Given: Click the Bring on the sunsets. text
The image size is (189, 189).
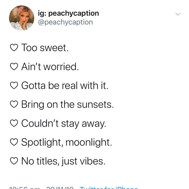Looking at the screenshot, I should [67, 105].
